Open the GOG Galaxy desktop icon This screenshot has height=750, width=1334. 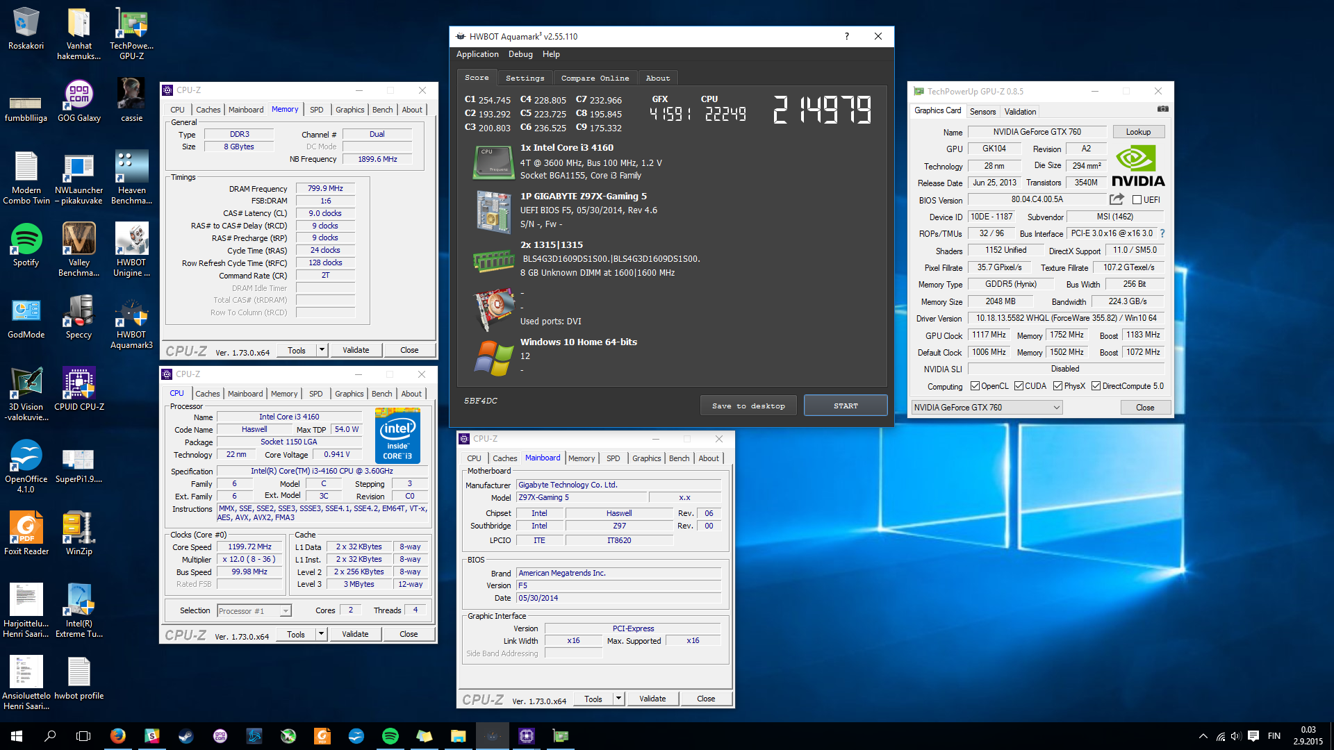point(79,101)
